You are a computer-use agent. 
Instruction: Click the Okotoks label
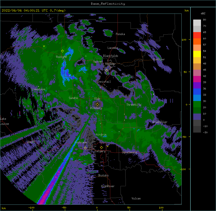click(x=103, y=175)
